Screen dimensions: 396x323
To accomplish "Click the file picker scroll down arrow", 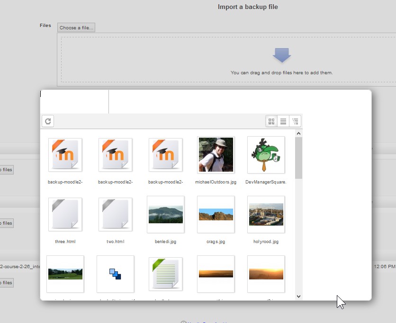I will click(298, 296).
